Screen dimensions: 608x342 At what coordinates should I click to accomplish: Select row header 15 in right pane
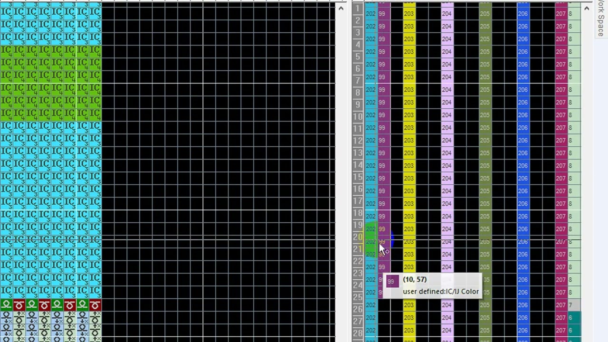pos(358,177)
